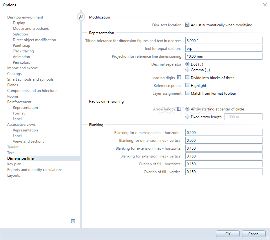Select Arrow starting at center of circle
Image resolution: width=270 pixels, height=240 pixels.
[187, 109]
